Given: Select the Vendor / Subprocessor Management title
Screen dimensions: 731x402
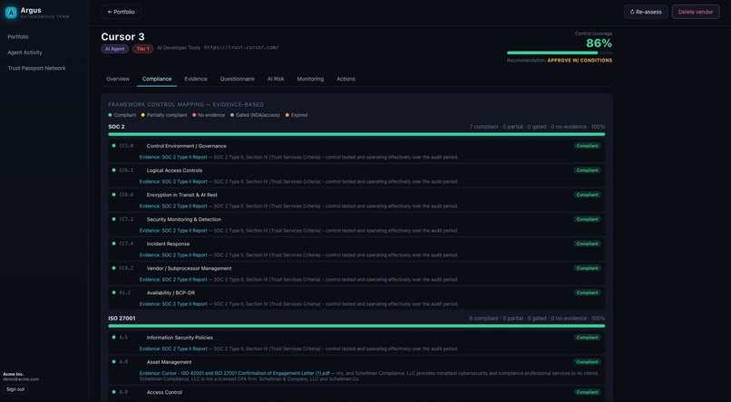Looking at the screenshot, I should (x=189, y=269).
